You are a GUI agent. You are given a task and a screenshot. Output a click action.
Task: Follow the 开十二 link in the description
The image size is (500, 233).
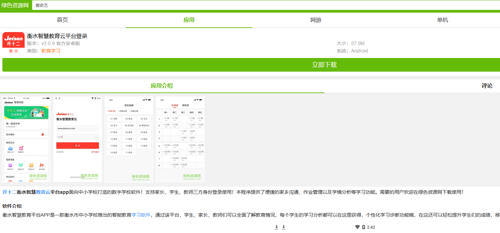pos(10,192)
